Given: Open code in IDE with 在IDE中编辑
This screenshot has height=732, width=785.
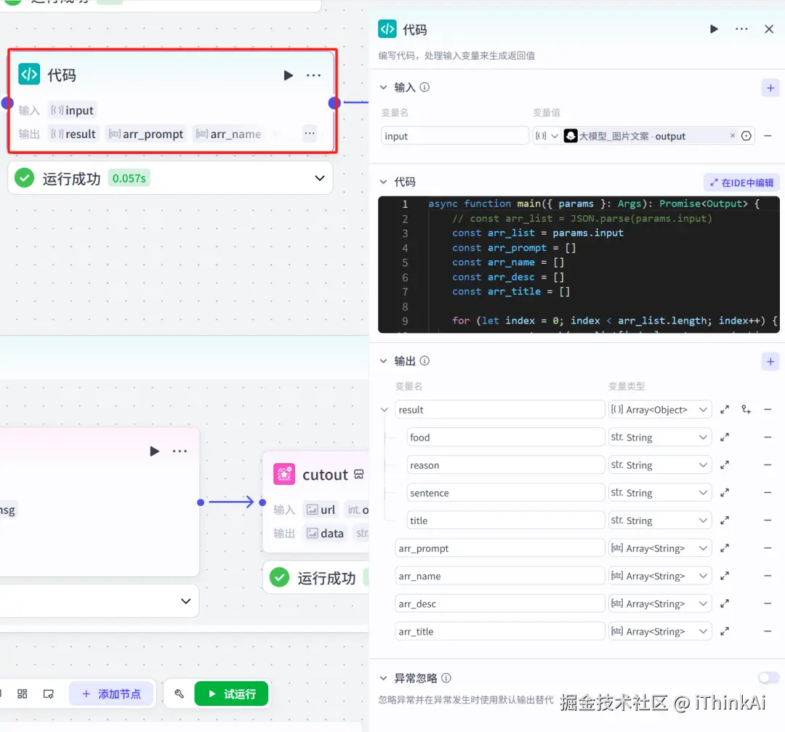Looking at the screenshot, I should [741, 182].
